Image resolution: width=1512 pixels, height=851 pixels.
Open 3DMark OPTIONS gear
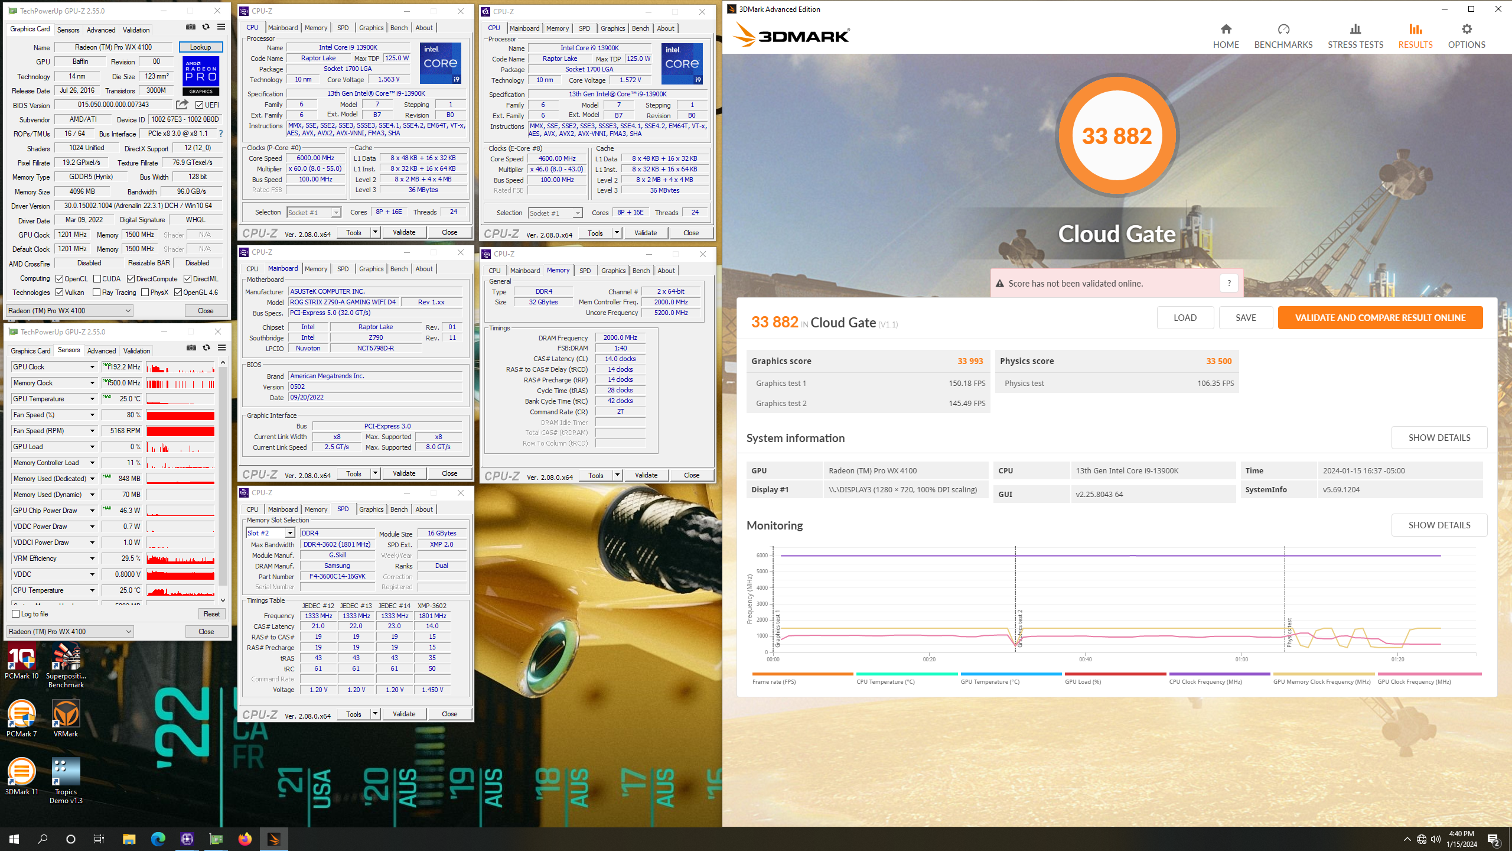coord(1466,36)
